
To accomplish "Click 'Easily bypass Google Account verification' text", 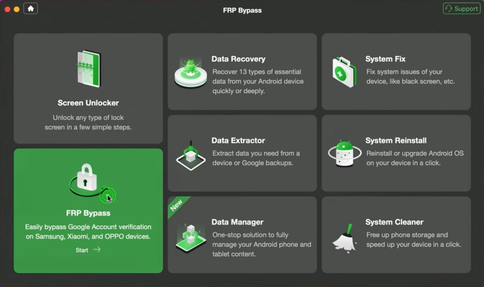I will point(88,232).
